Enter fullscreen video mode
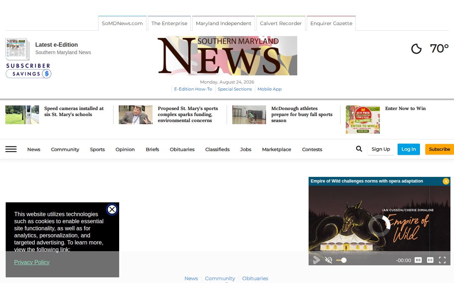The height and width of the screenshot is (283, 454). pyautogui.click(x=442, y=260)
